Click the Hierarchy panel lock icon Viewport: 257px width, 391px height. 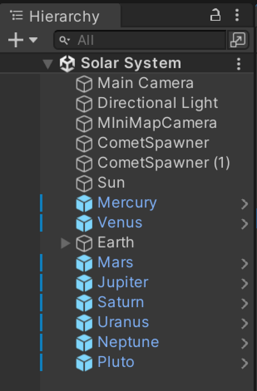215,15
